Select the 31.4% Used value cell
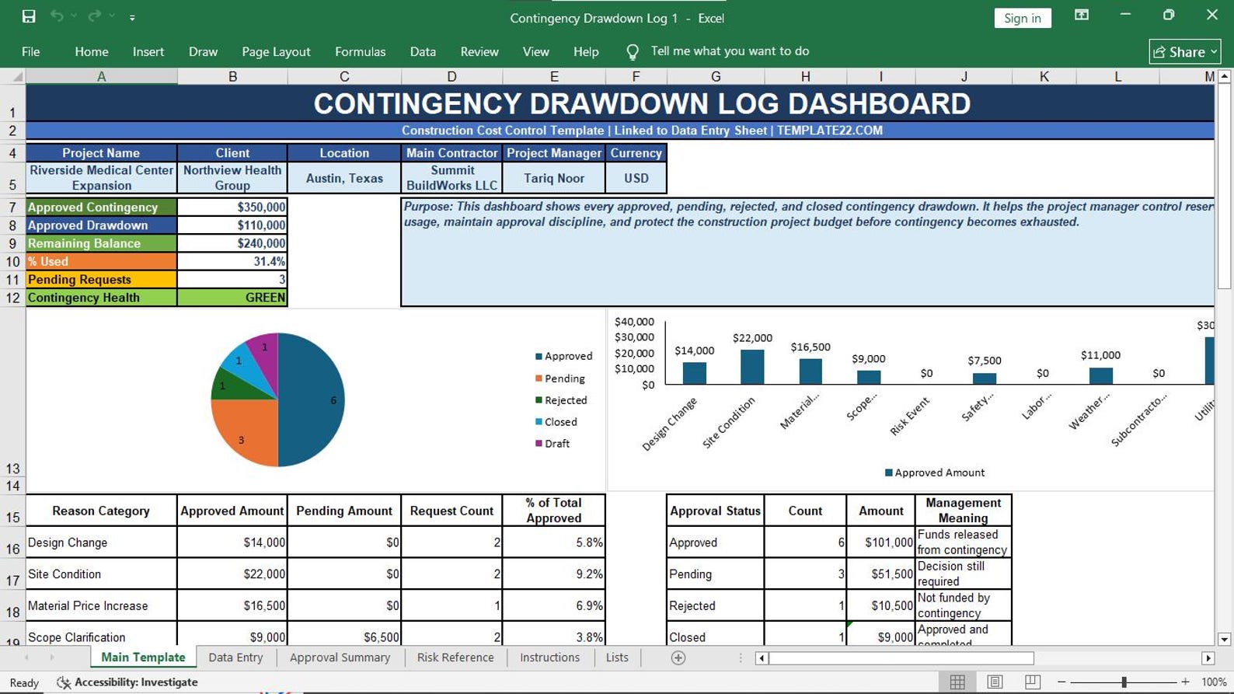Screen dimensions: 1234x694 tap(232, 261)
